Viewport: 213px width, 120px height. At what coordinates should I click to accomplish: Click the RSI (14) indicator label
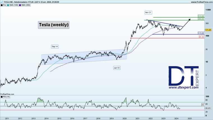coord(6,97)
